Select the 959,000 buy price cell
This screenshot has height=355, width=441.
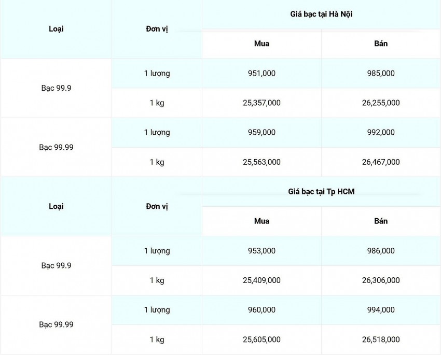click(x=261, y=133)
